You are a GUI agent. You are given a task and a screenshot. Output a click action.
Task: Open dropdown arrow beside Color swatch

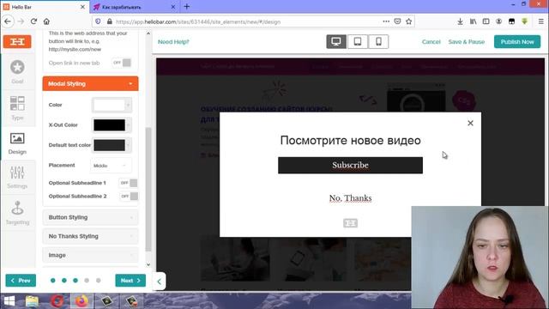pyautogui.click(x=129, y=105)
